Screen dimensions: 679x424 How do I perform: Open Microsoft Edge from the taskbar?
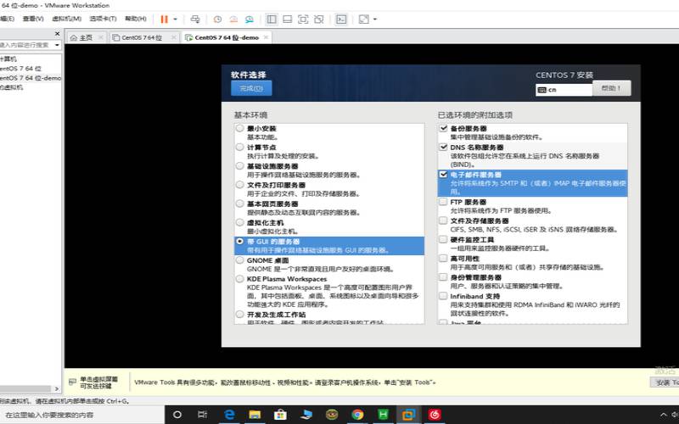pyautogui.click(x=229, y=415)
